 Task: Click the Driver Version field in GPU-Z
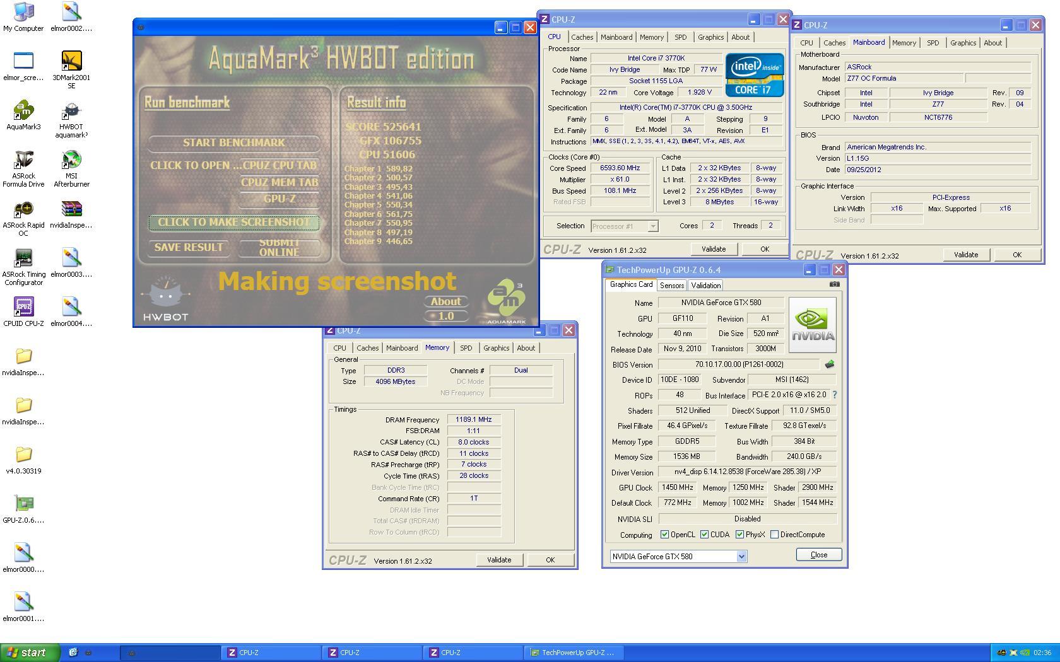(x=747, y=472)
